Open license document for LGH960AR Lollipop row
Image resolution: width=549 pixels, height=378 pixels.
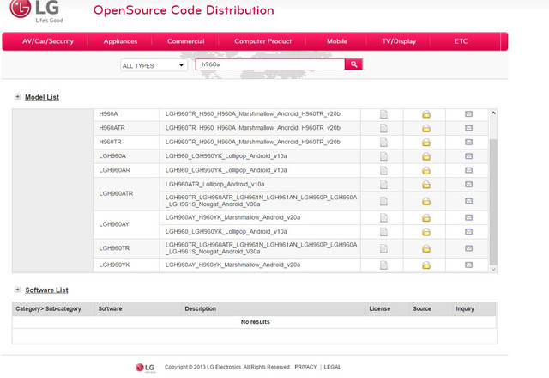[x=383, y=170]
